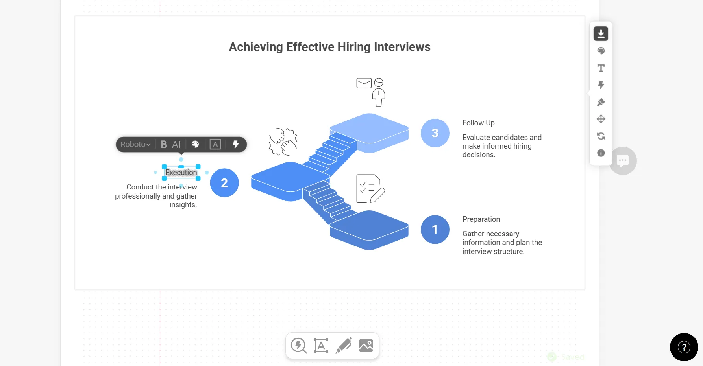
Task: Open the Roboto font dropdown
Action: (x=135, y=144)
